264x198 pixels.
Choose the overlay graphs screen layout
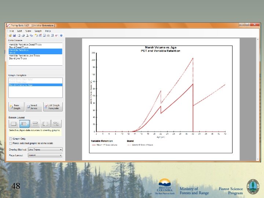click(x=25, y=124)
